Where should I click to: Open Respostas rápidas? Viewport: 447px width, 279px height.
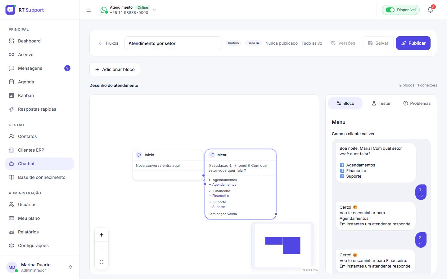pyautogui.click(x=40, y=109)
